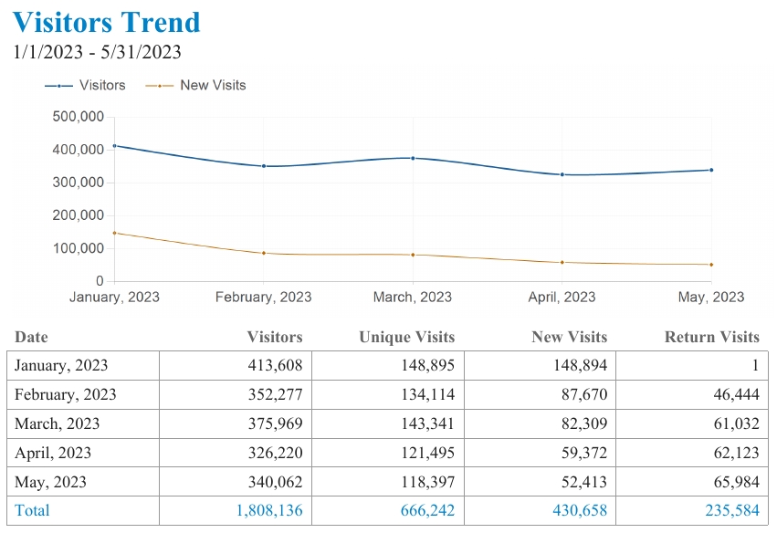Select the January Visitors data point on chart
The height and width of the screenshot is (533, 777).
(x=114, y=146)
